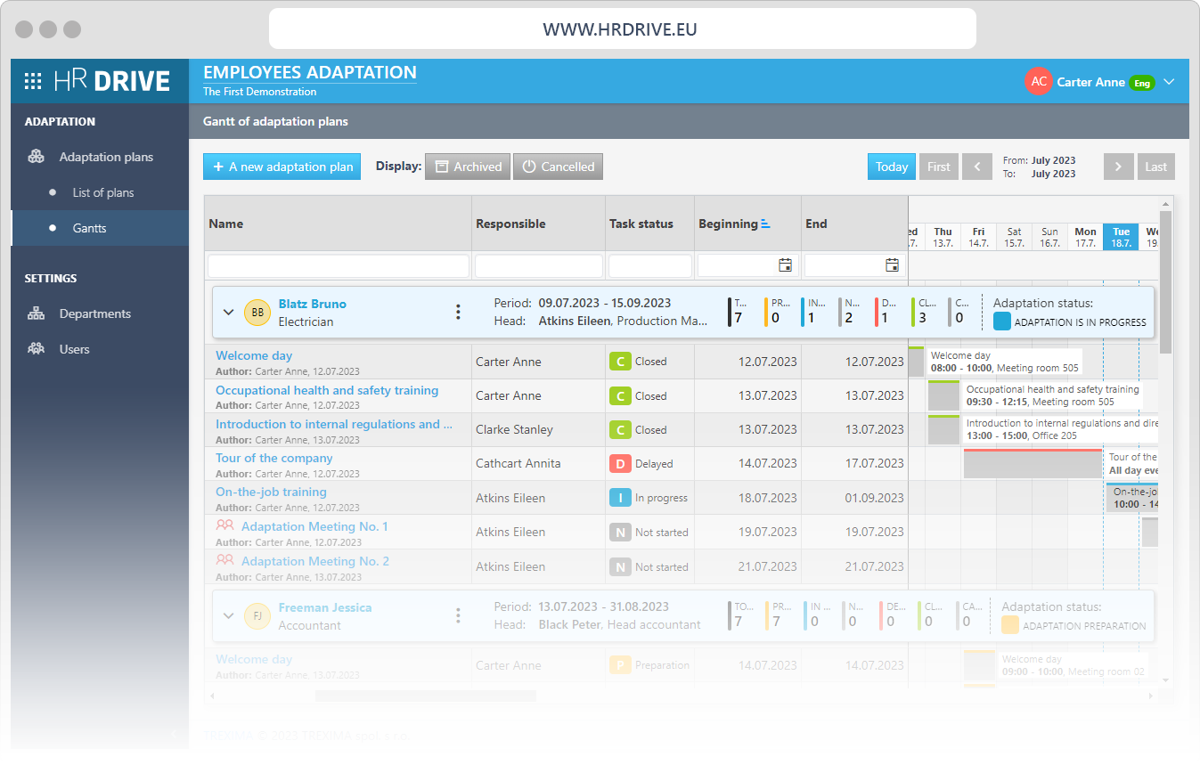Open Blatz Bruno three-dot options menu
This screenshot has height=765, width=1200.
458,312
